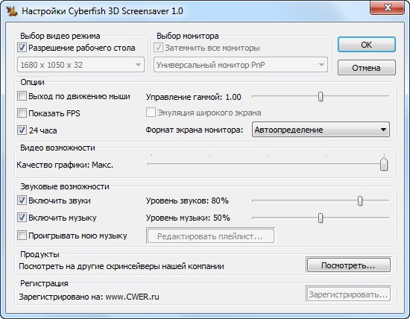Enable Выход по движению мыши checkbox
The height and width of the screenshot is (319, 410).
(x=22, y=96)
